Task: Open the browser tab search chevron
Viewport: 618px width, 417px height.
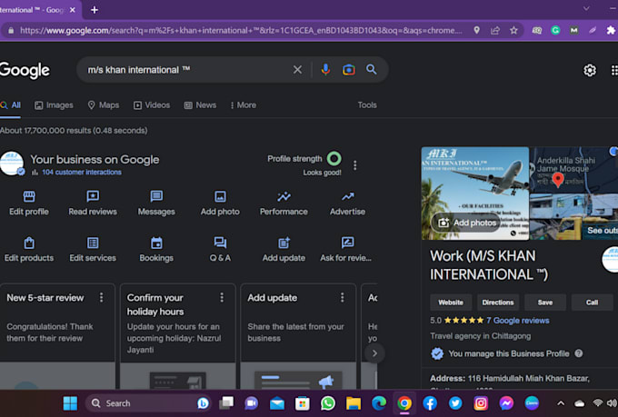Action: click(x=586, y=8)
